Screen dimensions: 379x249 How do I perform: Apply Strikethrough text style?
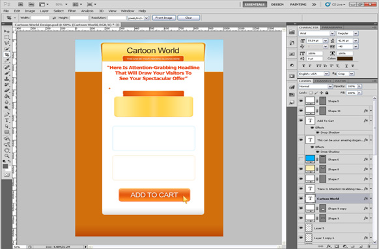(x=353, y=66)
